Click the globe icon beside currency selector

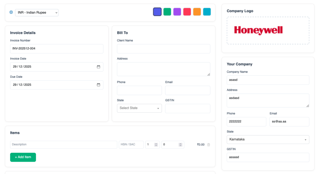11,12
